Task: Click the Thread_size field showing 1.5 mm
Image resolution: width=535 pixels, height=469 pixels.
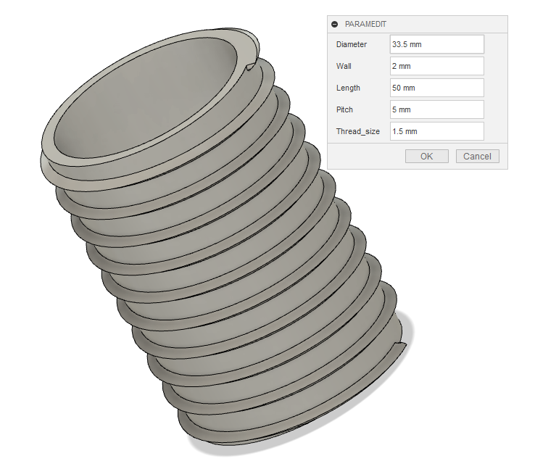Action: (x=436, y=131)
